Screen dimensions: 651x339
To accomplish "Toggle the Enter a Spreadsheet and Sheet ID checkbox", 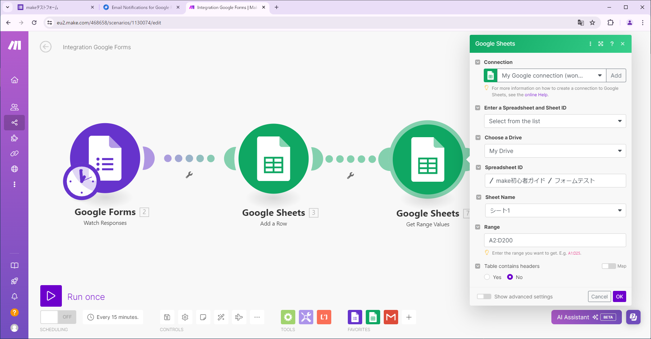I will pyautogui.click(x=478, y=108).
